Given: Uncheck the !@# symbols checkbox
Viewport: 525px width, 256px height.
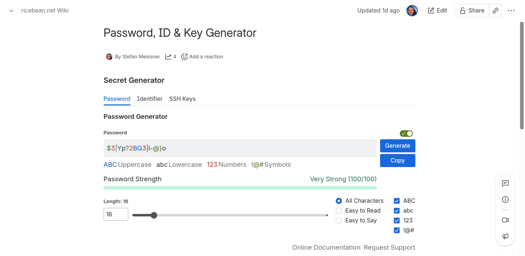Looking at the screenshot, I should pyautogui.click(x=397, y=230).
